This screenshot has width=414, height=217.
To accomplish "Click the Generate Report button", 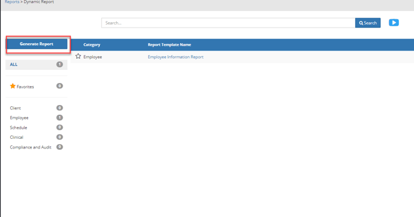I will tap(37, 44).
